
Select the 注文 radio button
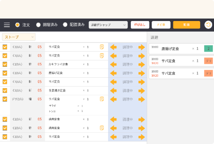(17, 25)
